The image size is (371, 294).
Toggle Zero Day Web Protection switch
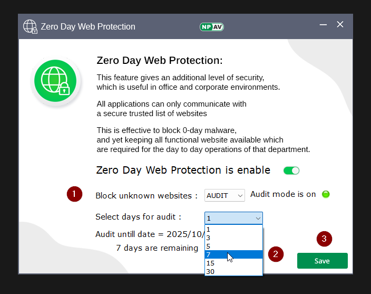[x=291, y=170]
